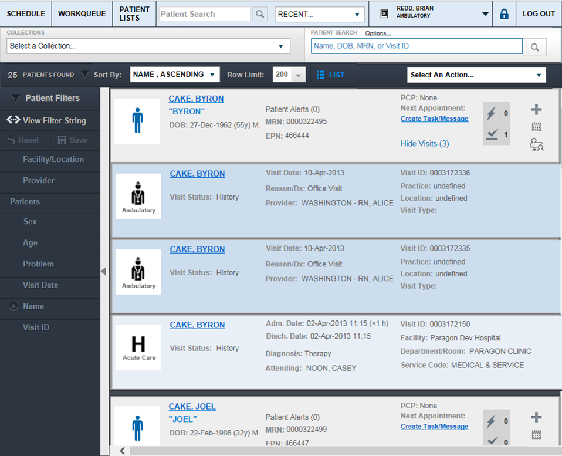Click the checkmark task icon showing count 1
The image size is (562, 456).
pos(492,134)
